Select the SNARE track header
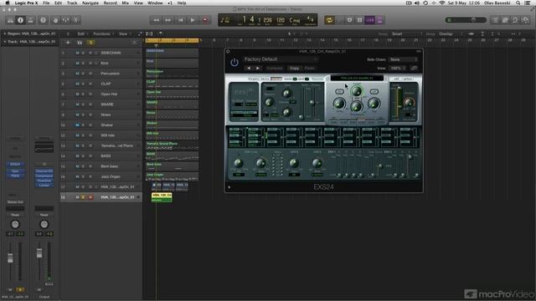 [101, 105]
